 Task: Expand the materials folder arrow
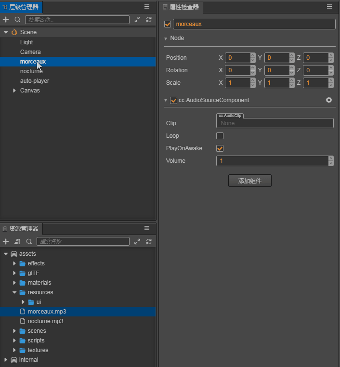(14, 283)
